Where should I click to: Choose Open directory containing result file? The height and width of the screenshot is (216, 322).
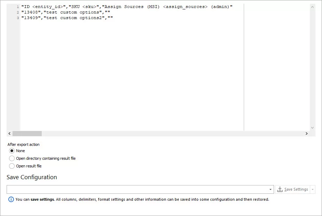point(12,158)
